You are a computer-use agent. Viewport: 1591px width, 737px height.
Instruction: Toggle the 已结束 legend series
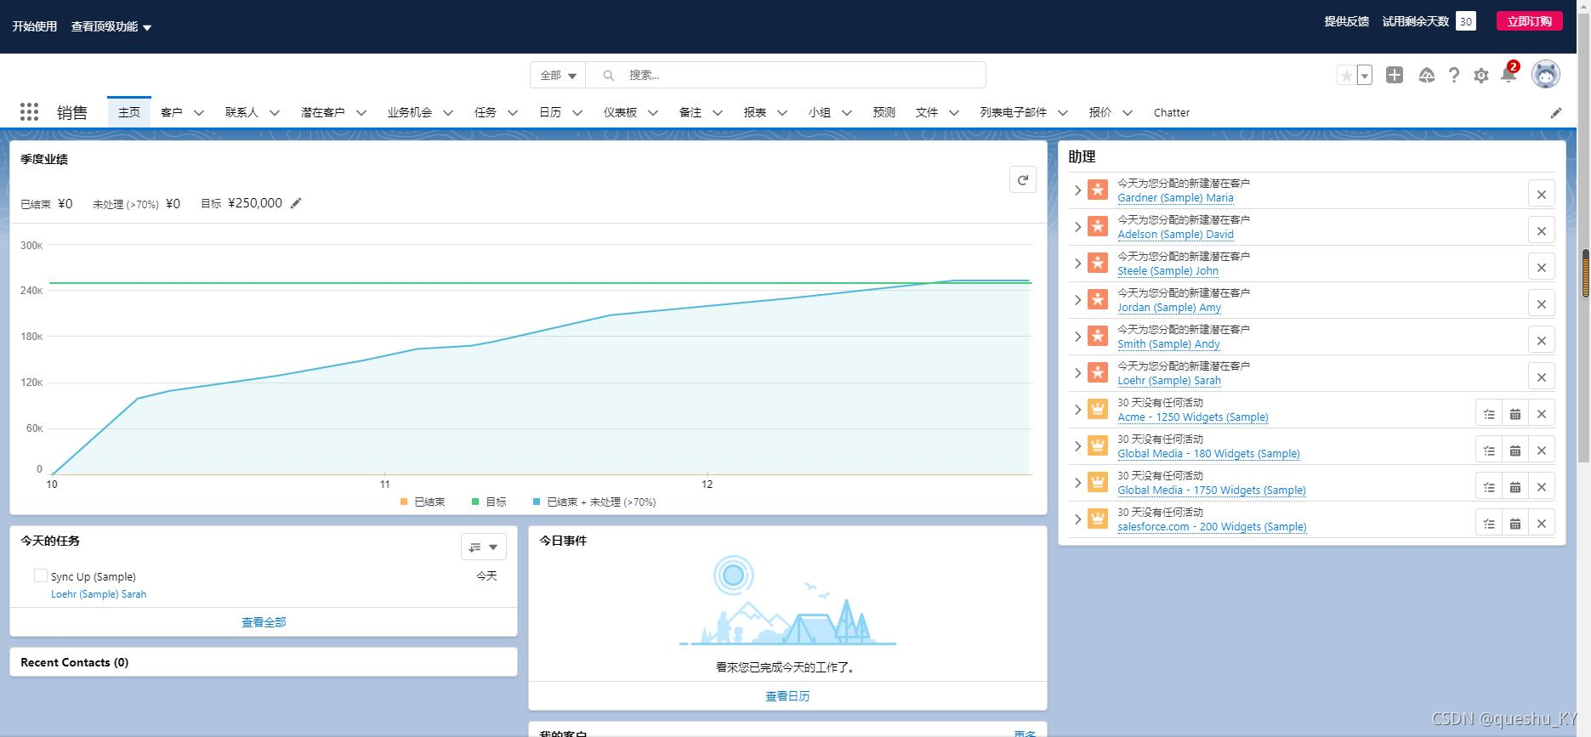423,502
